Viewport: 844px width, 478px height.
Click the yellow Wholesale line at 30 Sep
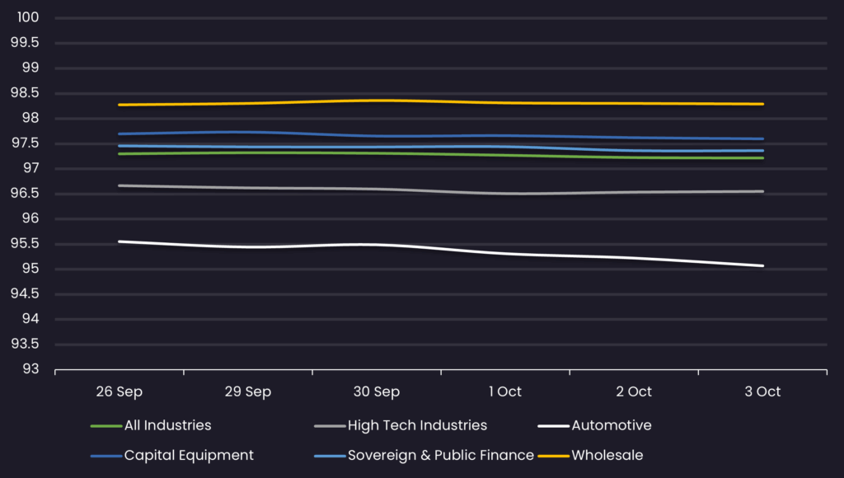(377, 101)
